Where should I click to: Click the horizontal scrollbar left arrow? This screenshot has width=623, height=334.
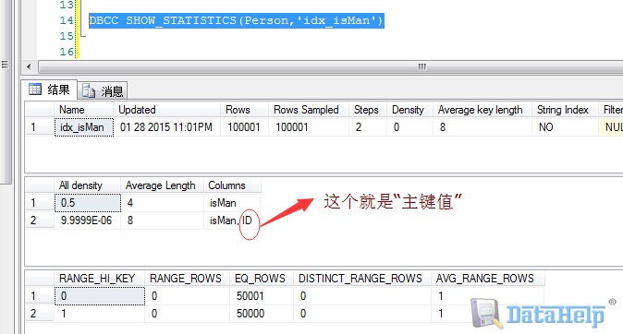click(x=29, y=66)
